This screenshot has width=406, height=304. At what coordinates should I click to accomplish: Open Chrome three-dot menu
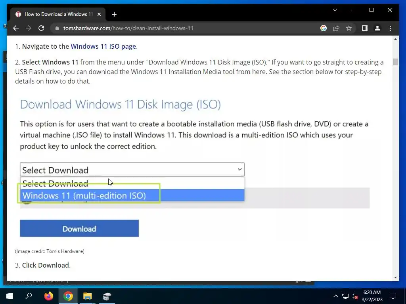tap(390, 28)
